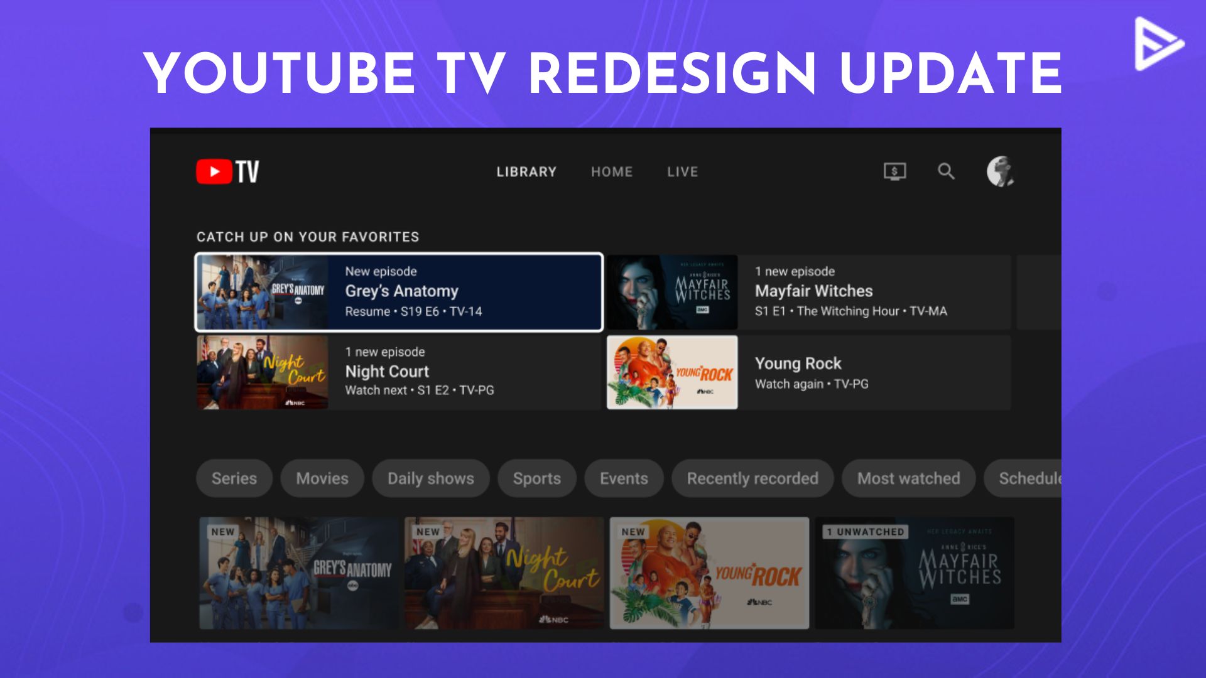Click the 'S1 E1 • The Witching Hour • TV-MA' text
This screenshot has height=678, width=1206.
(851, 311)
